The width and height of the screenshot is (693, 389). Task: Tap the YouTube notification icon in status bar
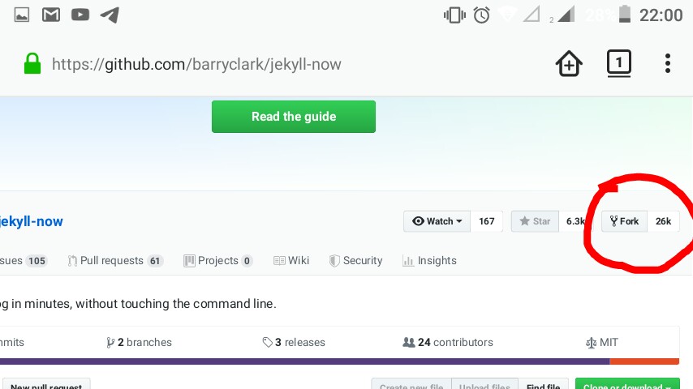[x=80, y=15]
